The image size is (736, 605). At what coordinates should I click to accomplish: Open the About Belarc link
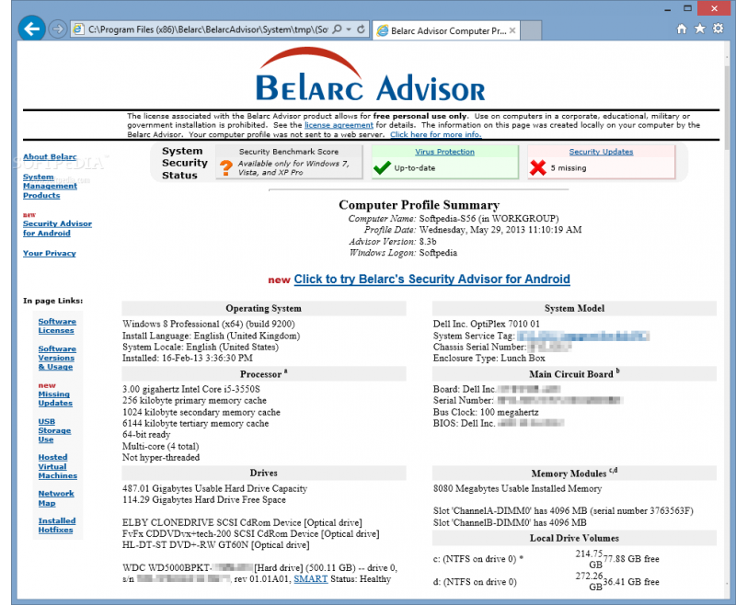point(50,156)
